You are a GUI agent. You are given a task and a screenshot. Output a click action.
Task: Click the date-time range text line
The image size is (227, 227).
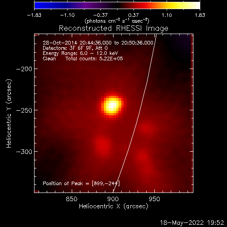coord(98,43)
